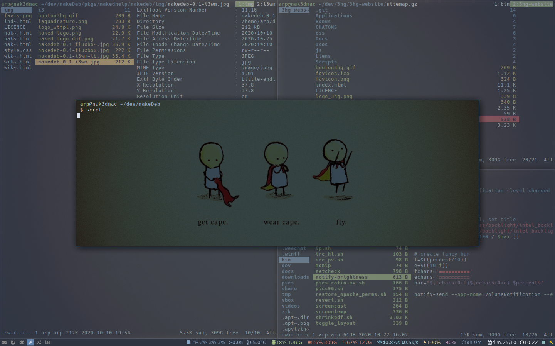The image size is (555, 346).
Task: Click the yellow arrow tray icon
Action: tap(551, 342)
